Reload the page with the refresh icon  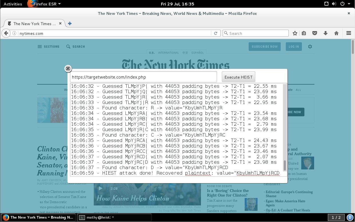tap(216, 33)
